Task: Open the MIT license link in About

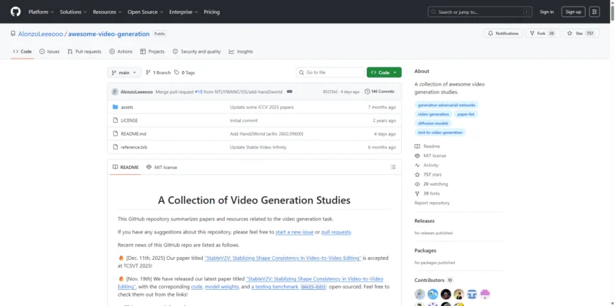Action: (x=430, y=156)
